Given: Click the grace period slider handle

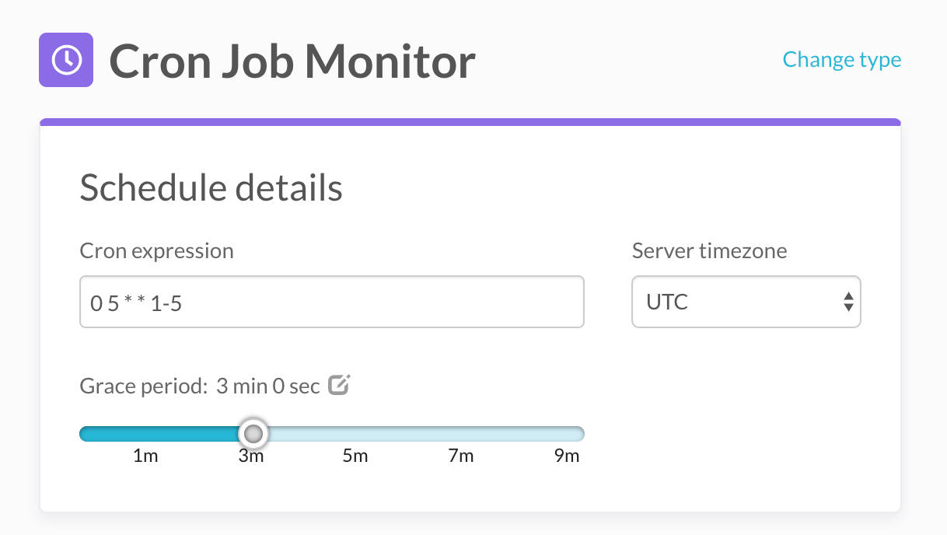Looking at the screenshot, I should pyautogui.click(x=253, y=433).
